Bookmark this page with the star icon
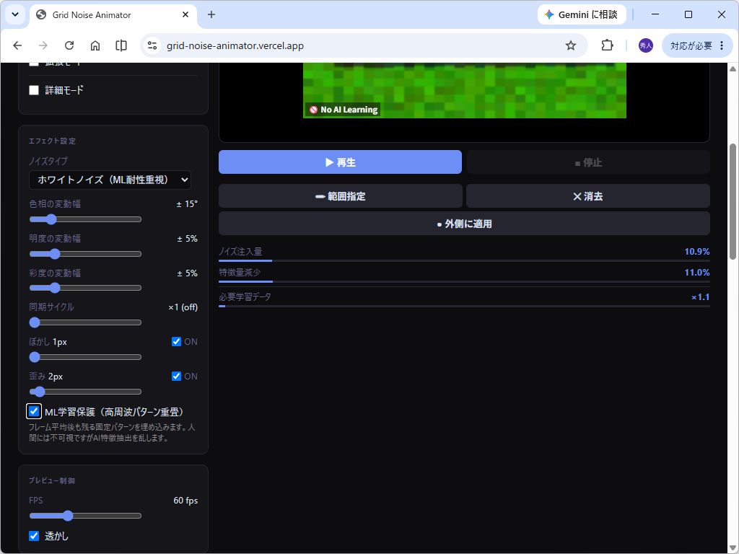The height and width of the screenshot is (554, 739). (x=571, y=45)
